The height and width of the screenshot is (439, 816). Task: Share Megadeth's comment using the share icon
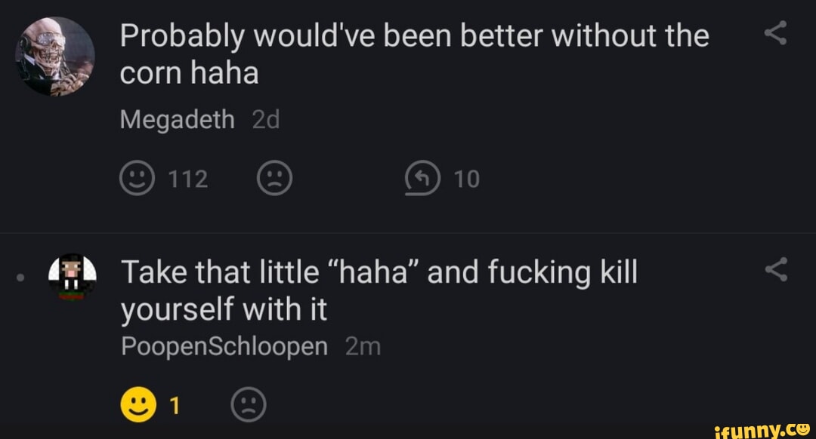click(776, 32)
